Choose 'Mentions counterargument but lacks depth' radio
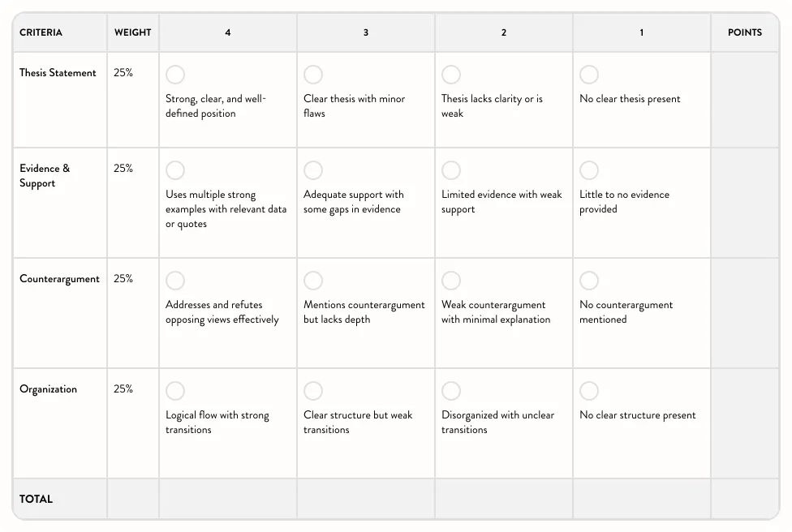This screenshot has width=792, height=532. (313, 281)
